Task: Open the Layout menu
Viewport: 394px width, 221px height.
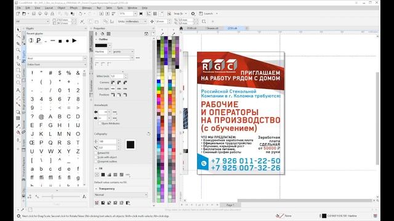Action: click(x=49, y=8)
